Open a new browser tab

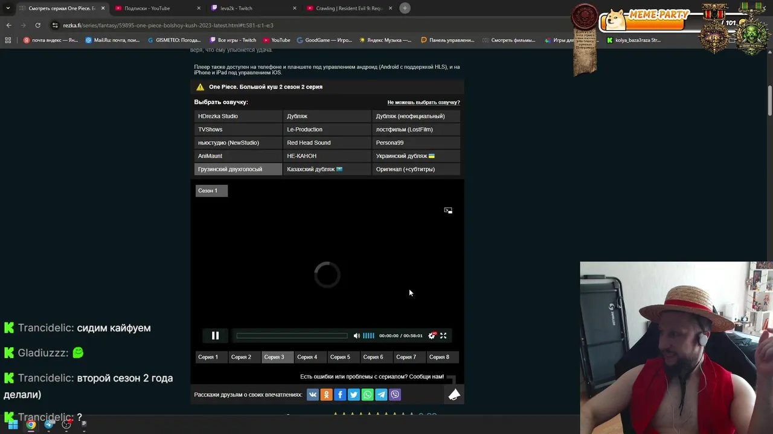pyautogui.click(x=405, y=8)
